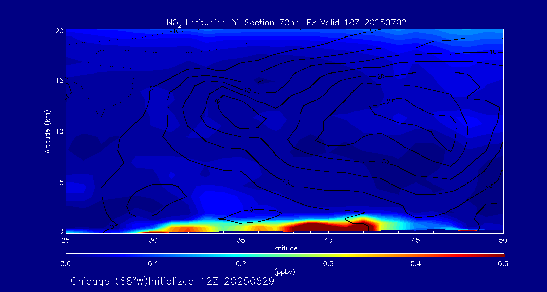Image resolution: width=547 pixels, height=292 pixels.
Task: Click the latitude axis tick label '45'
Action: click(x=416, y=240)
